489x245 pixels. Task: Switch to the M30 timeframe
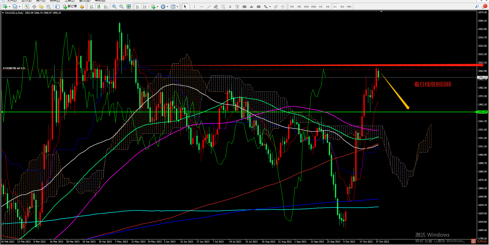pos(314,7)
